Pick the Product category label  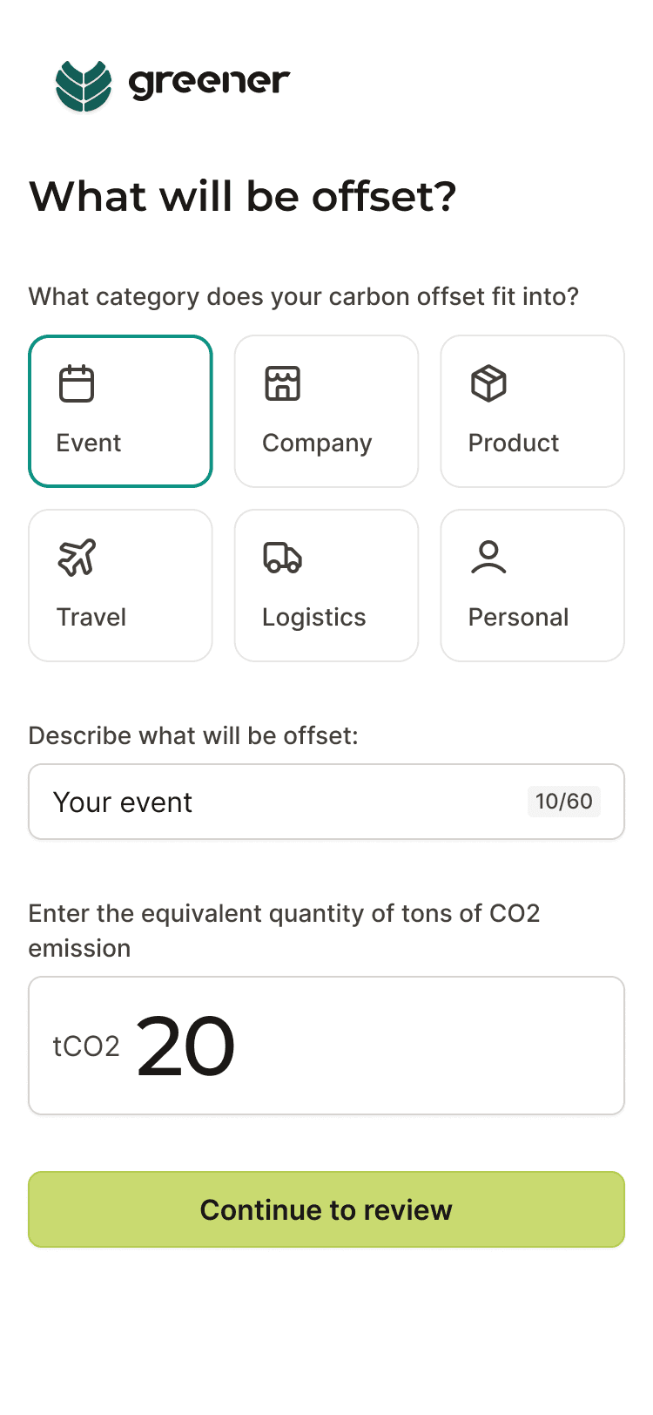click(514, 443)
